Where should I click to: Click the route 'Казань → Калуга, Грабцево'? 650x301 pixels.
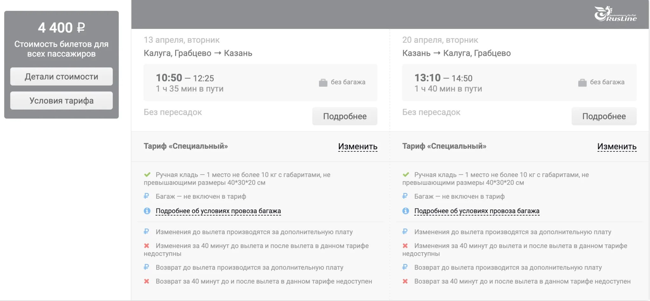coord(456,53)
